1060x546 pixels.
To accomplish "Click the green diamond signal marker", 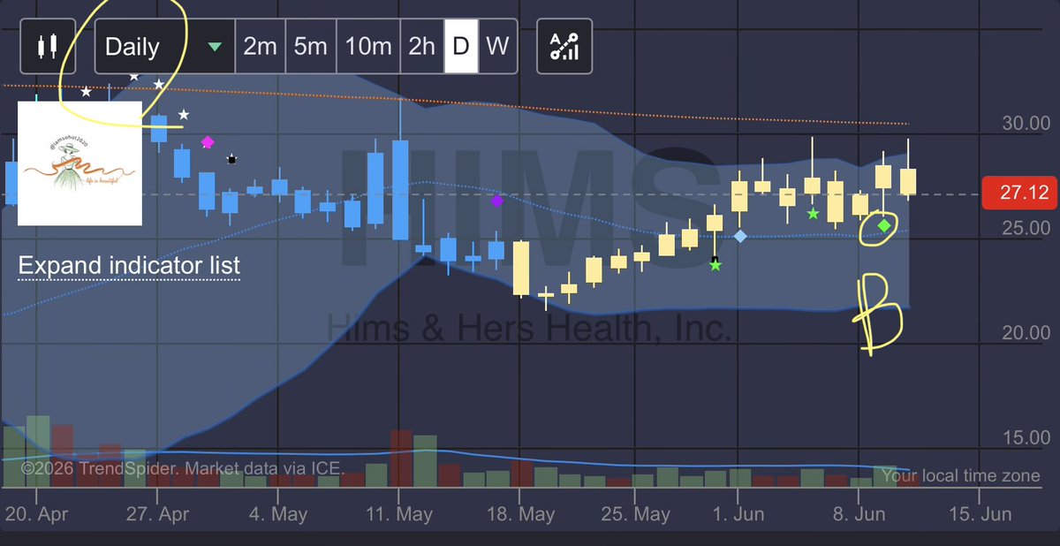I will (884, 226).
